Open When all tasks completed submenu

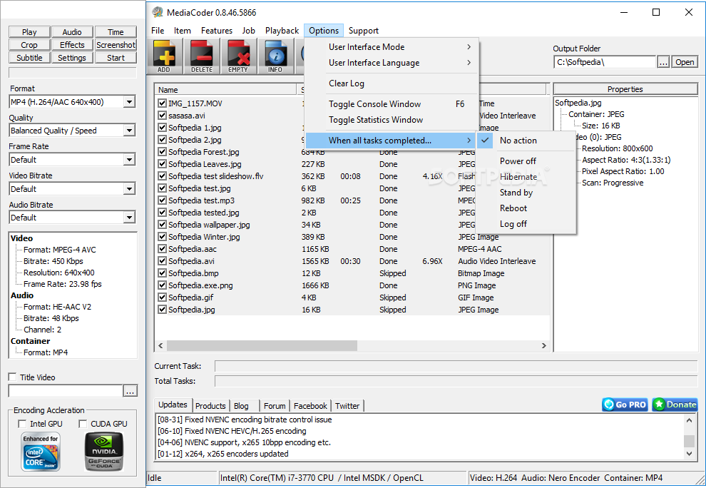click(x=392, y=140)
